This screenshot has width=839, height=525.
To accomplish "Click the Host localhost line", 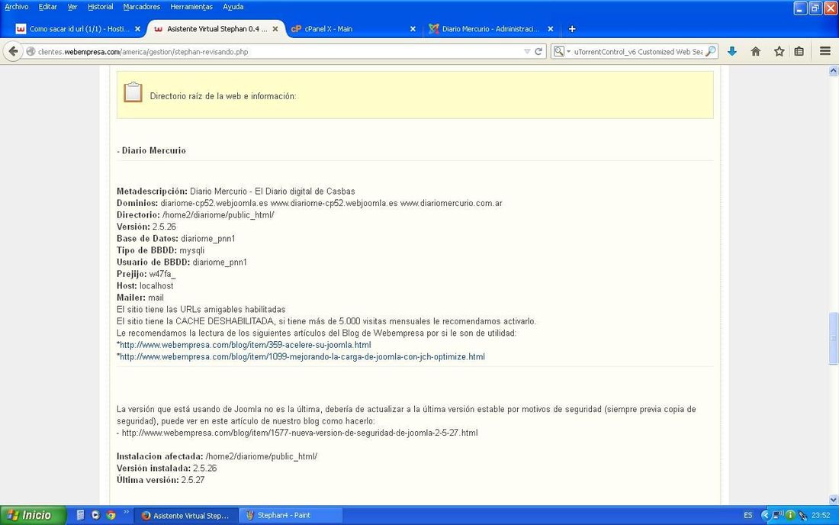I will coord(145,286).
